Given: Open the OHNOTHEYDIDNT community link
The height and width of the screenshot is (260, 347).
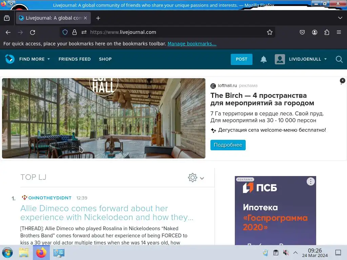Looking at the screenshot, I should point(50,198).
